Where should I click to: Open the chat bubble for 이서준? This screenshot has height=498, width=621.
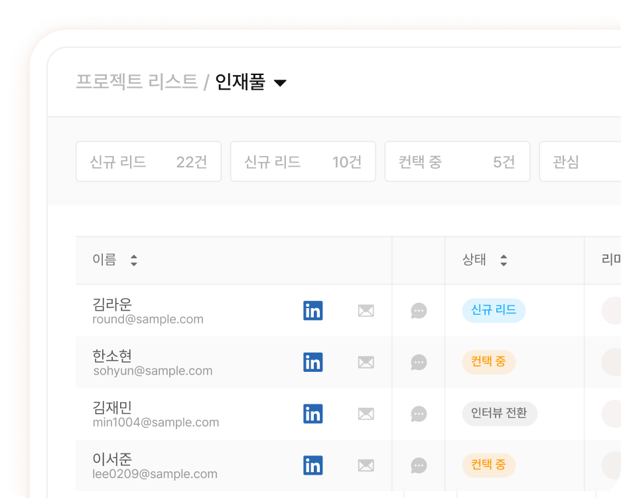point(419,465)
